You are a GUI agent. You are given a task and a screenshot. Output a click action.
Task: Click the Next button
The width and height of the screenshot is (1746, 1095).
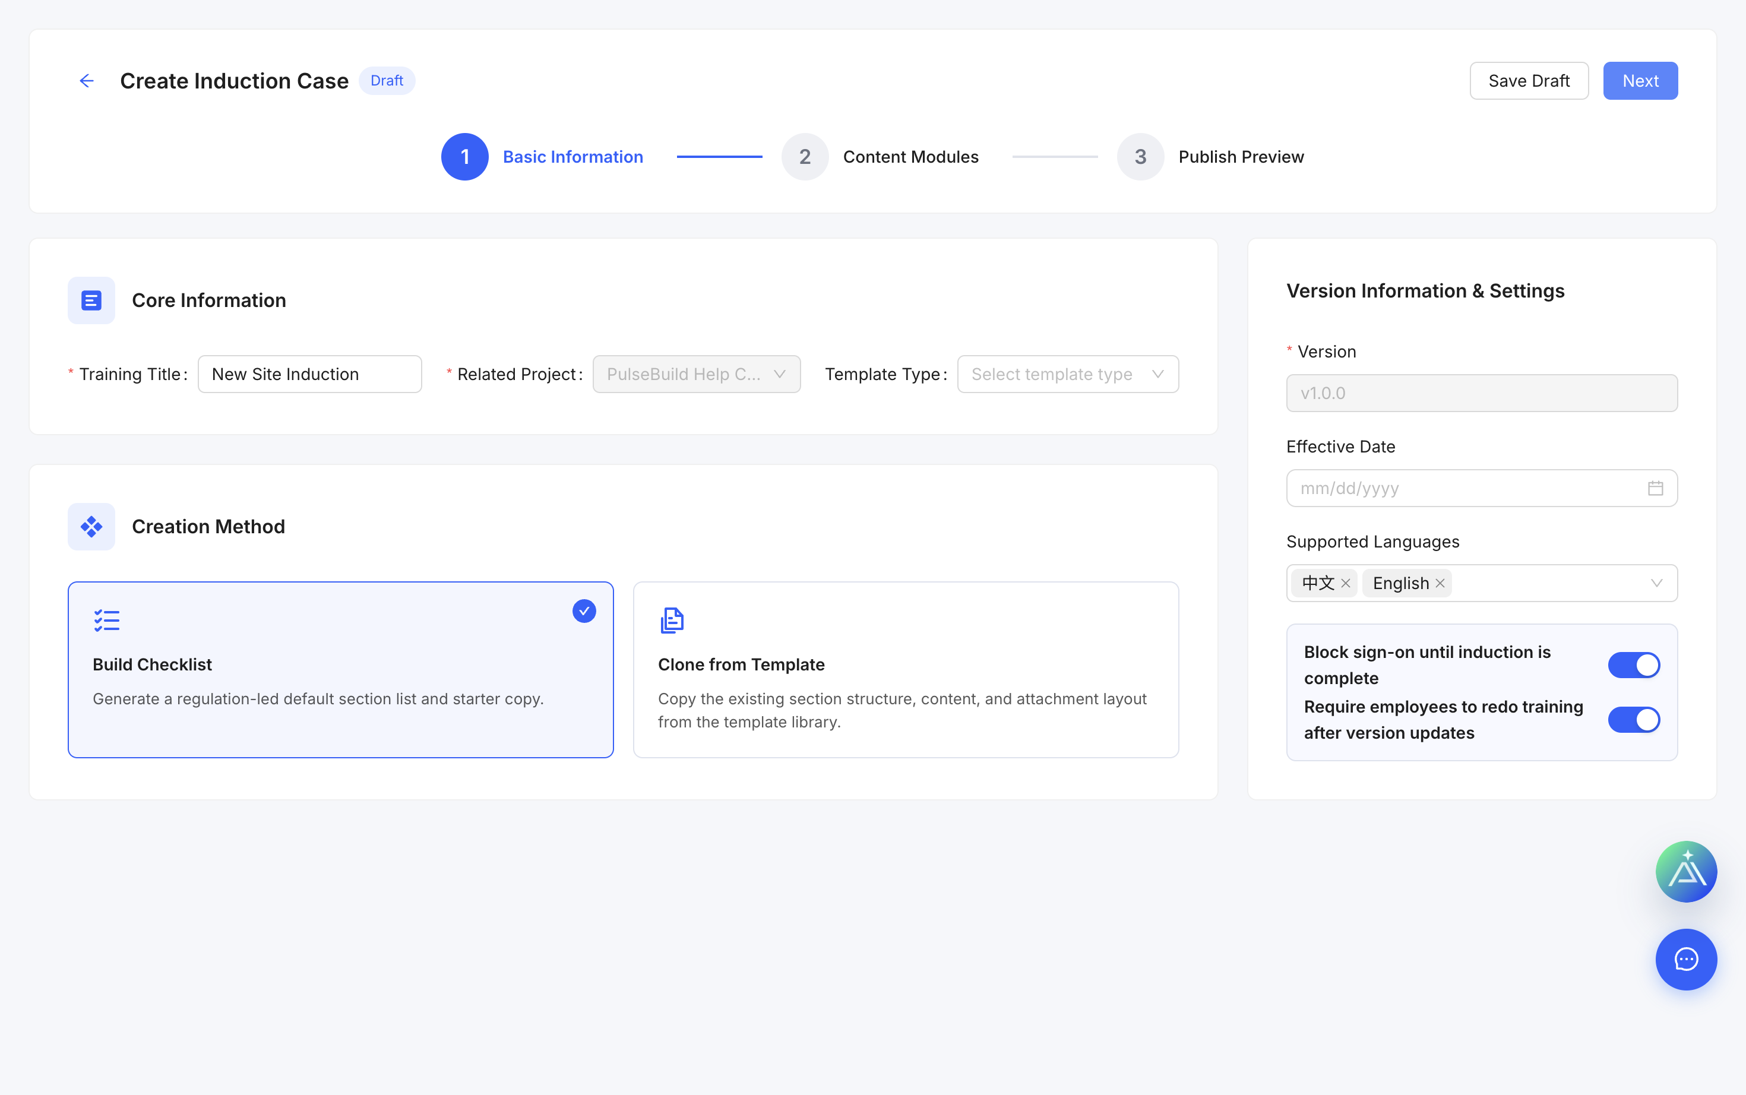pyautogui.click(x=1640, y=80)
